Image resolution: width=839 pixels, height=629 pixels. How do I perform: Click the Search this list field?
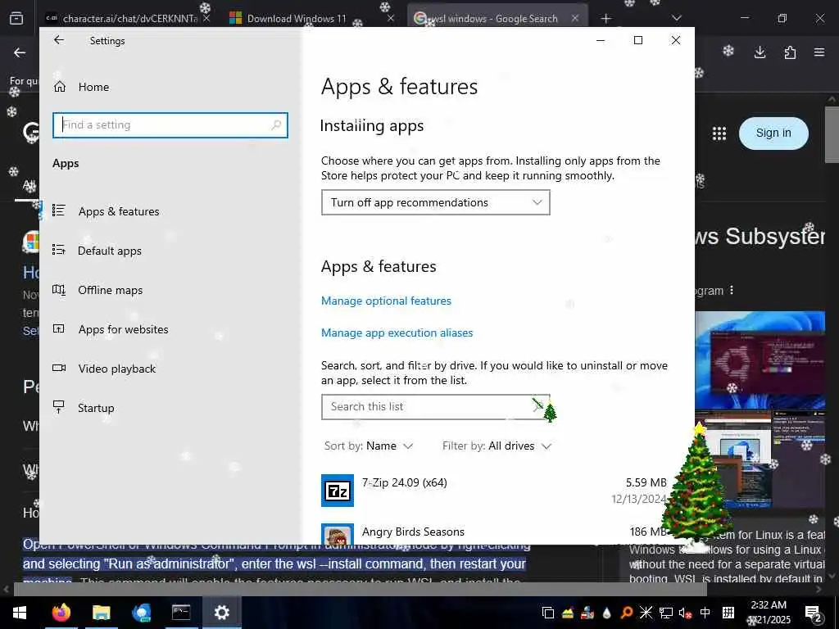coord(436,406)
